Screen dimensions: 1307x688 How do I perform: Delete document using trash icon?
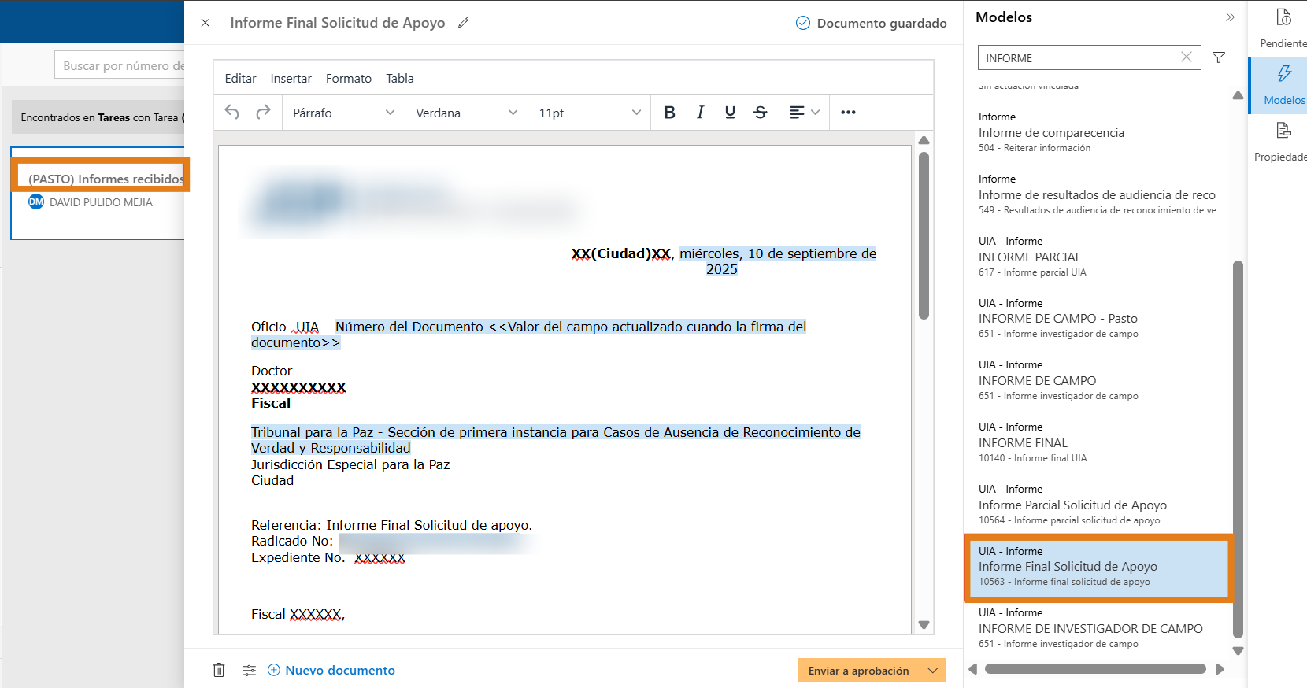219,670
